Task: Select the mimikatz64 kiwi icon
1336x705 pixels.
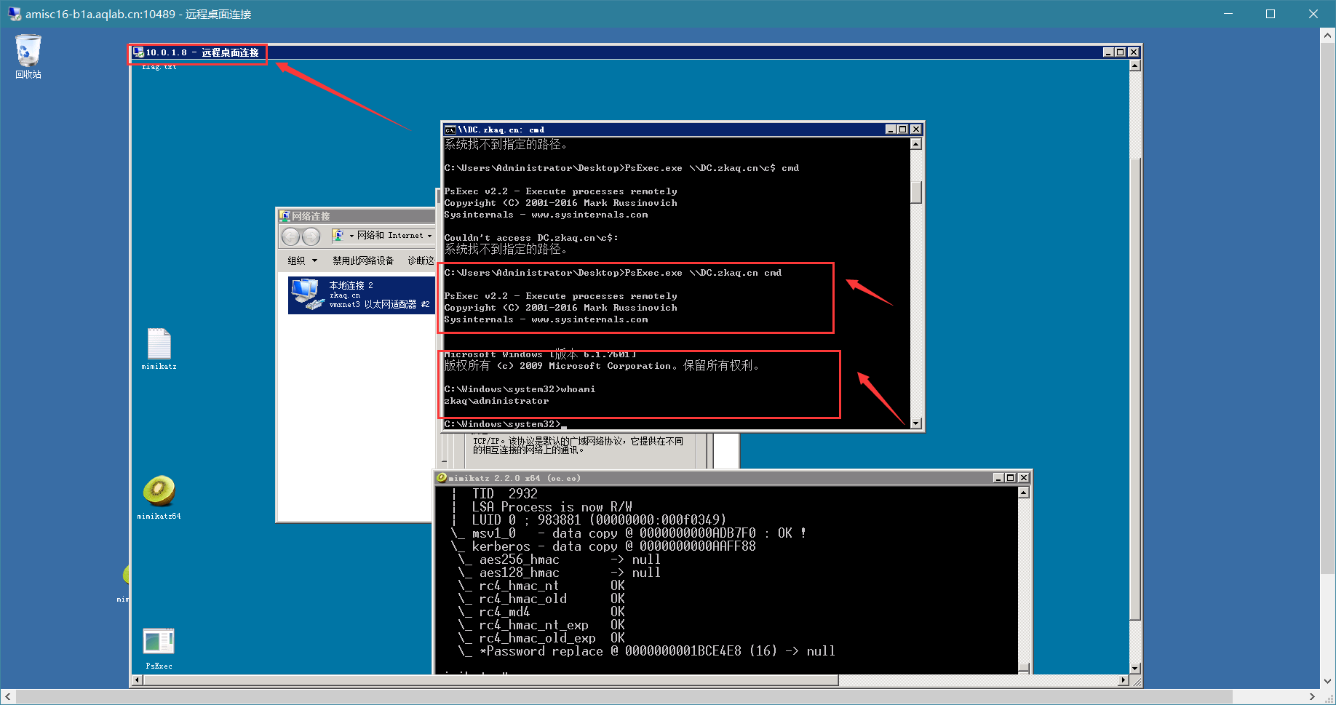Action: [x=159, y=497]
